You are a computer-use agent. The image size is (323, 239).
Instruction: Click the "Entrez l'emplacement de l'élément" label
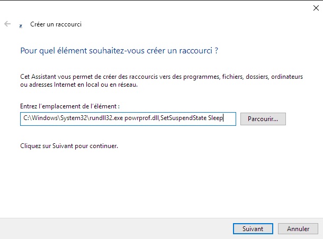click(73, 107)
